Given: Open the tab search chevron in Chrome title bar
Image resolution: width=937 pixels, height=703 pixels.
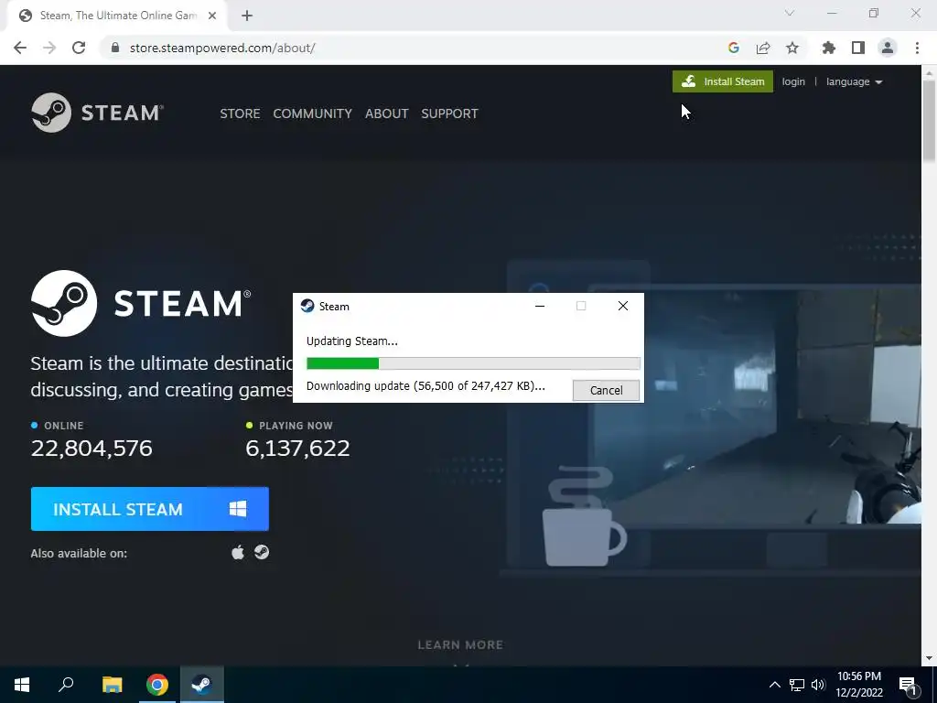Looking at the screenshot, I should click(x=790, y=13).
